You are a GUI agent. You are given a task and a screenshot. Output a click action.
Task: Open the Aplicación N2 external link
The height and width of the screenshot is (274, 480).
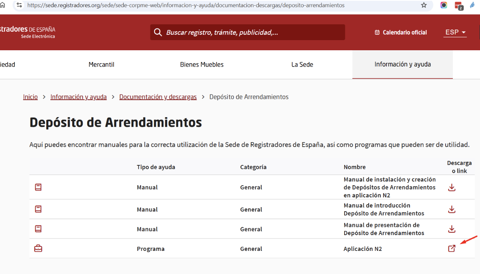coord(452,248)
